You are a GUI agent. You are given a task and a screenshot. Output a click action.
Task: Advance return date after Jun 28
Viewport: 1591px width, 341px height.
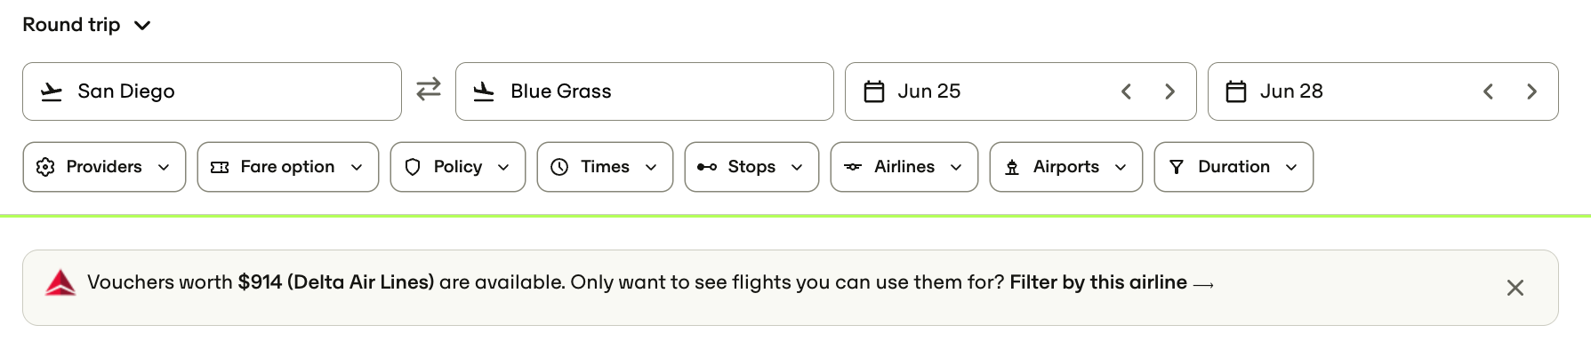point(1531,91)
